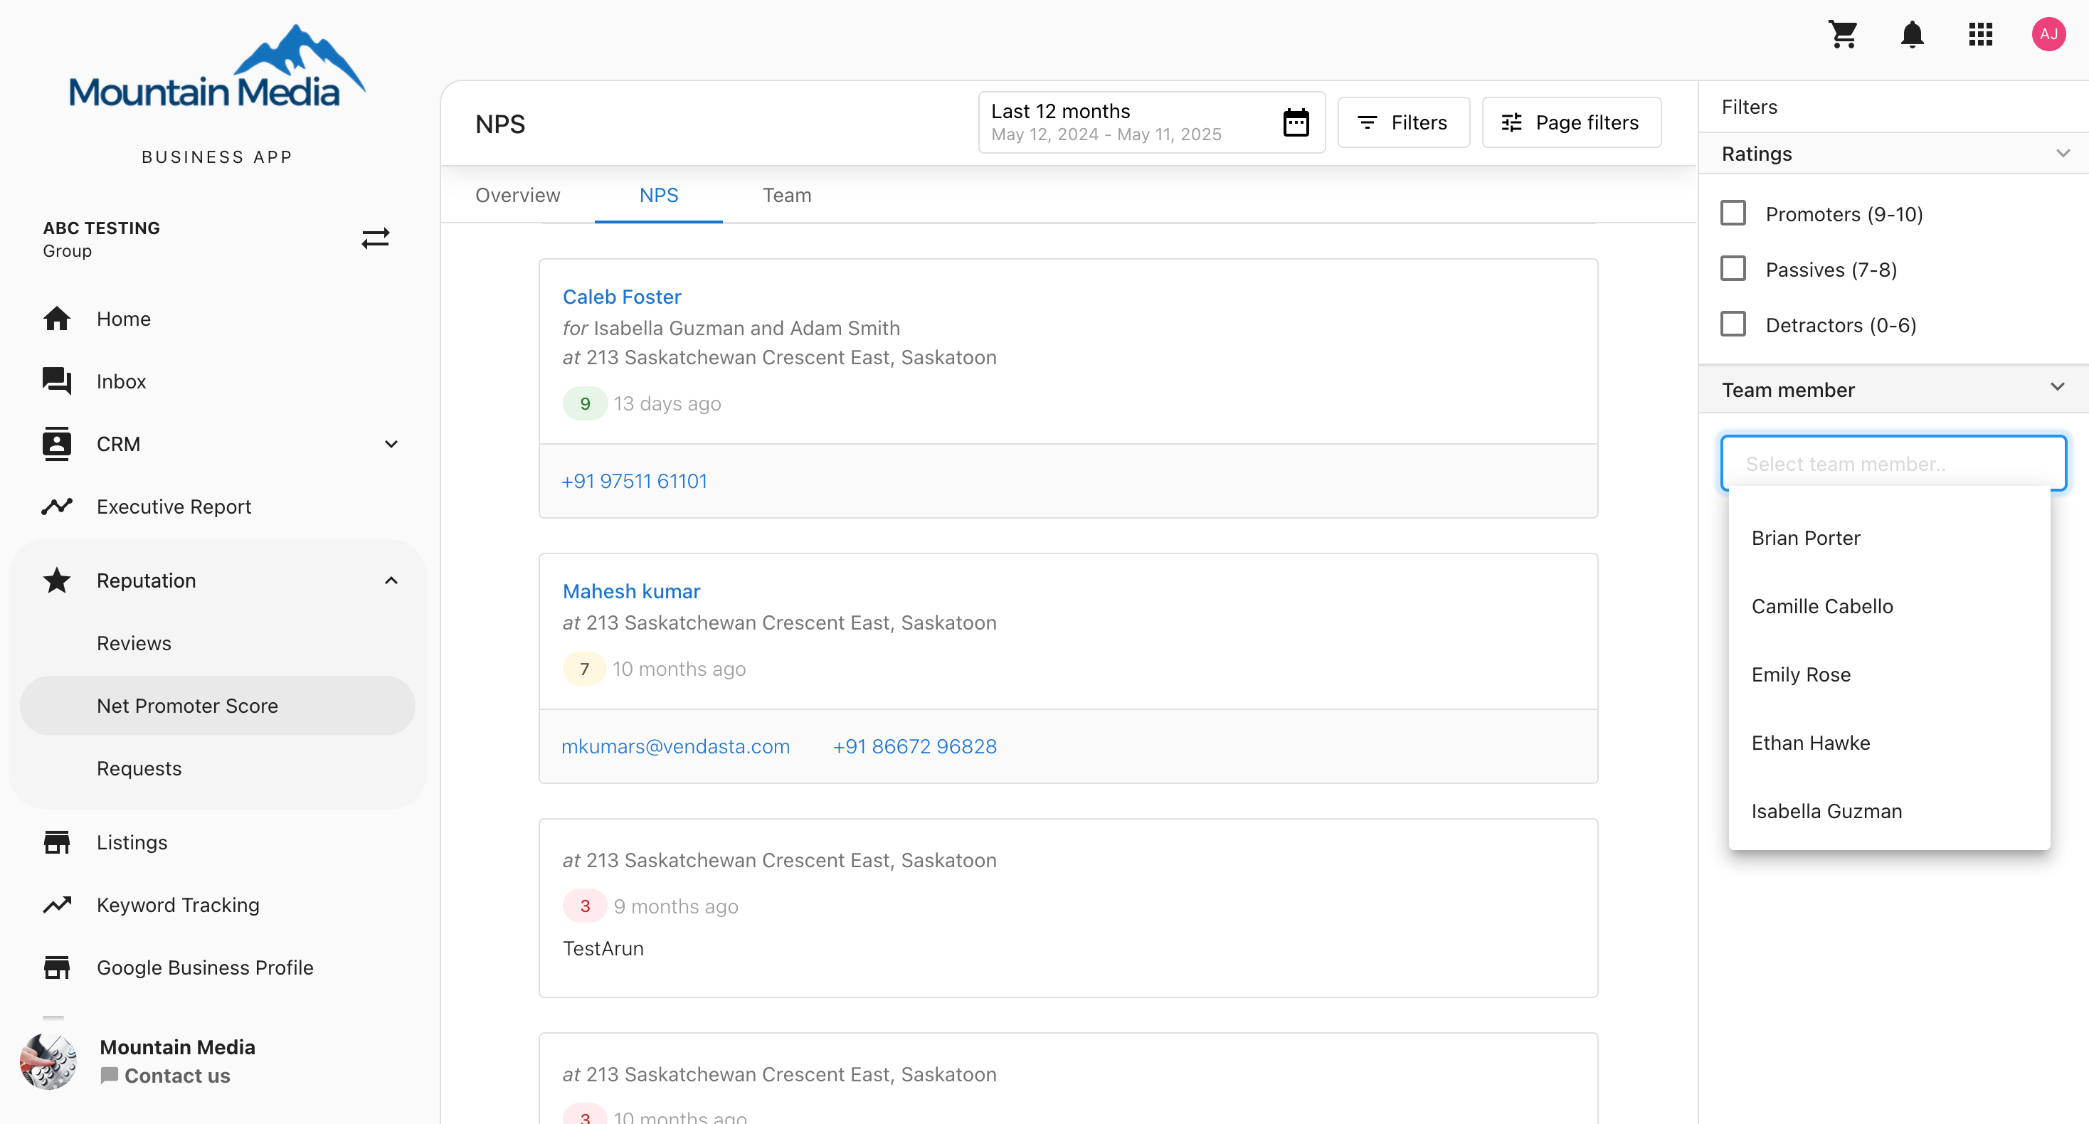Open the Last 12 months date range selector

(x=1151, y=122)
